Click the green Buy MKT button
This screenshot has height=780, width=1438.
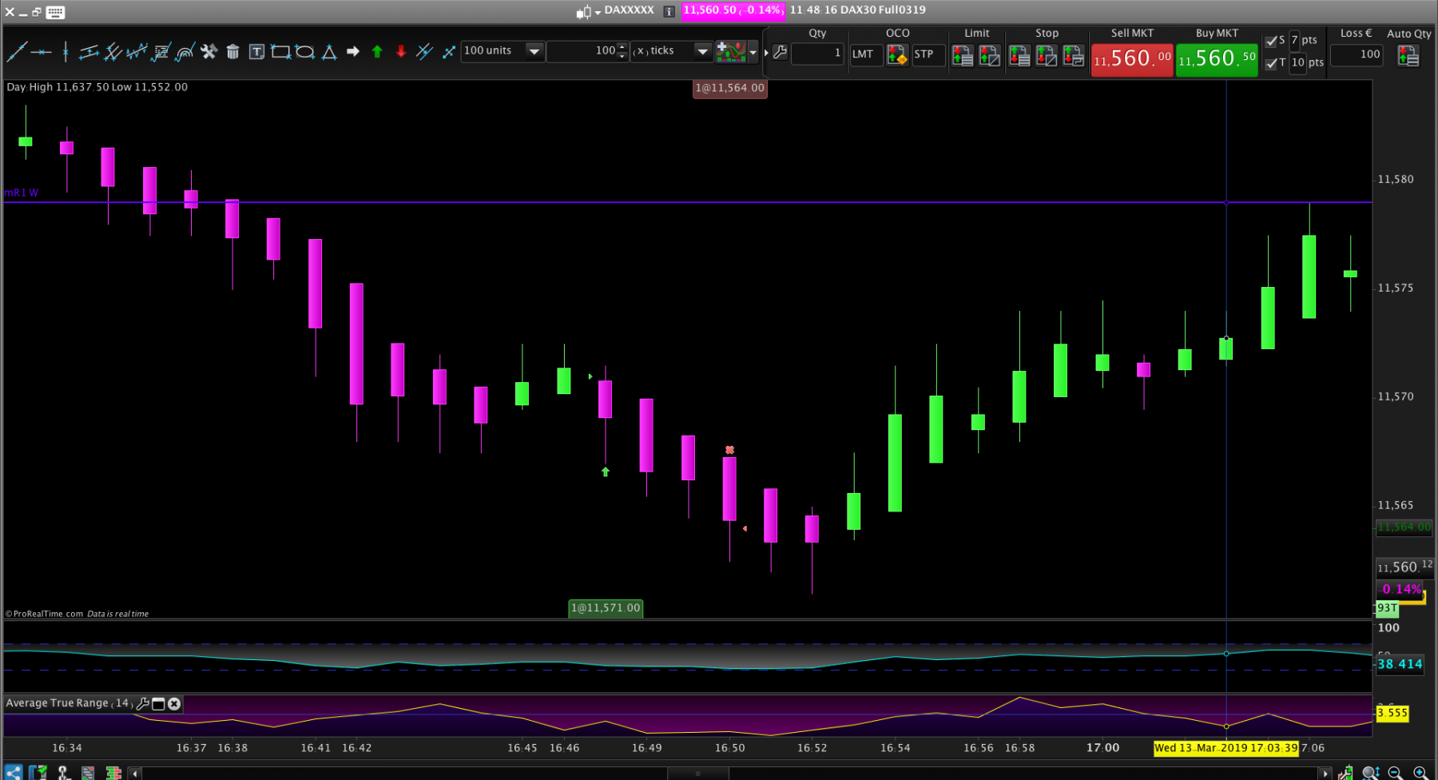tap(1217, 59)
